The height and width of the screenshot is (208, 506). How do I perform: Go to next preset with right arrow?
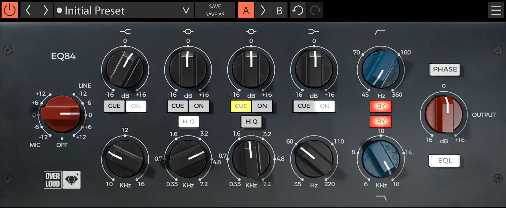coord(45,10)
